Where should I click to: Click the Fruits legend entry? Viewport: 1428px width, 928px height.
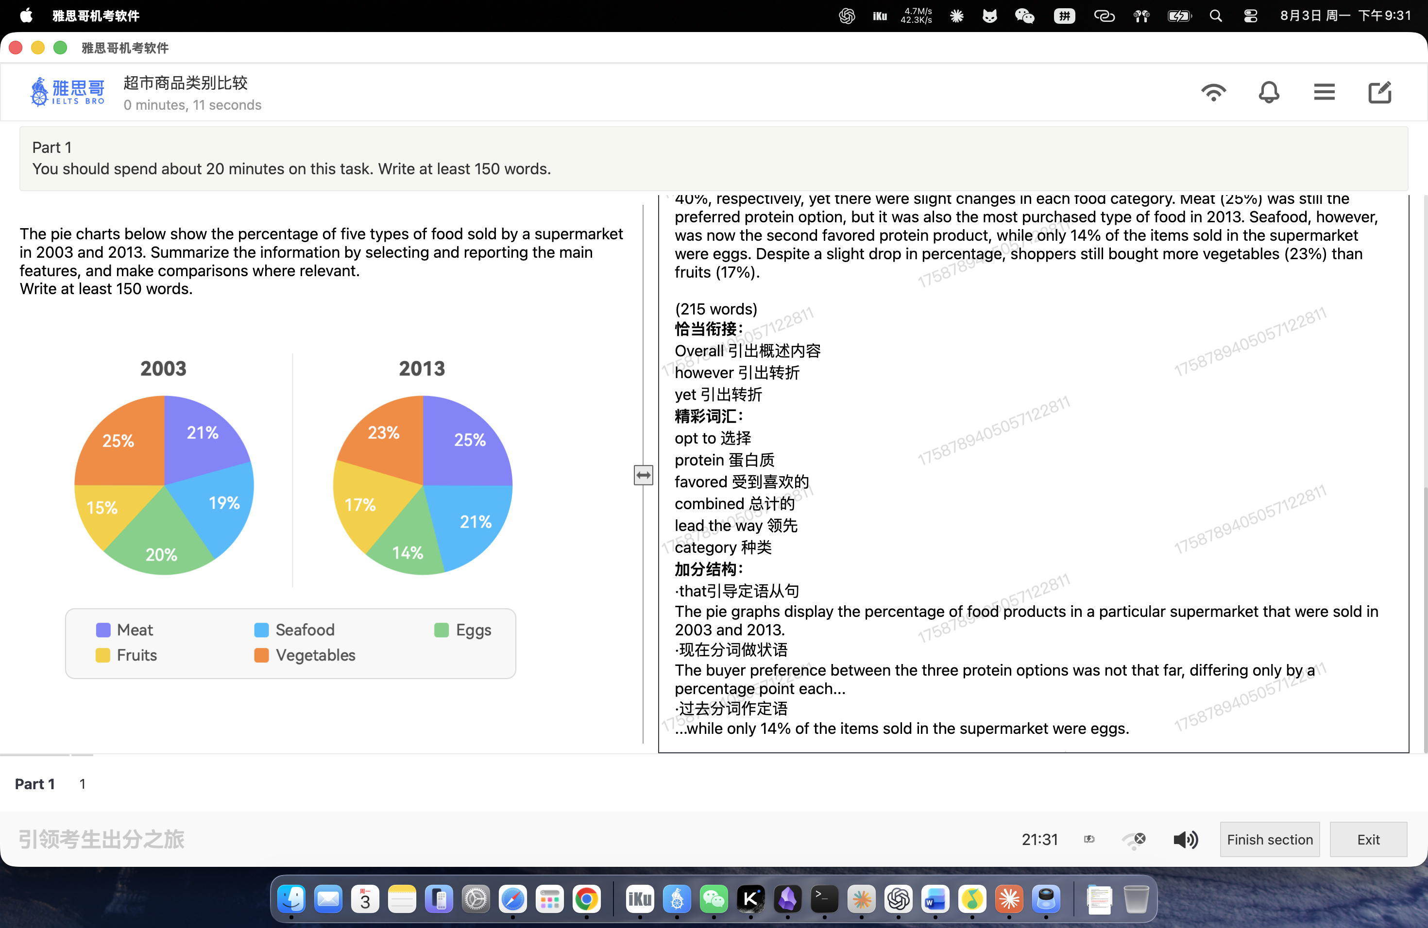[127, 655]
